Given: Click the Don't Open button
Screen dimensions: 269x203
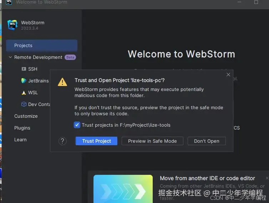Looking at the screenshot, I should (x=207, y=141).
